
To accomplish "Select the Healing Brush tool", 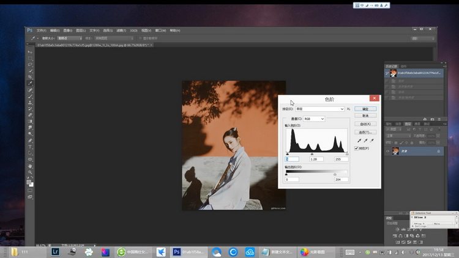I will pyautogui.click(x=30, y=90).
